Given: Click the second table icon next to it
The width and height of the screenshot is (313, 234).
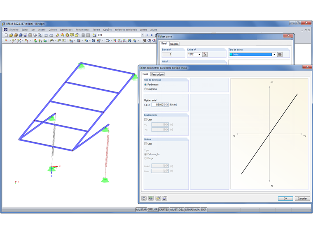Looking at the screenshot, I should tap(88, 35).
